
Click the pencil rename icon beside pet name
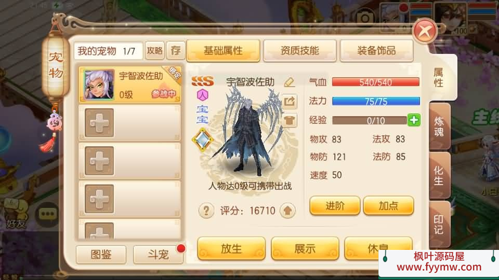pyautogui.click(x=289, y=82)
